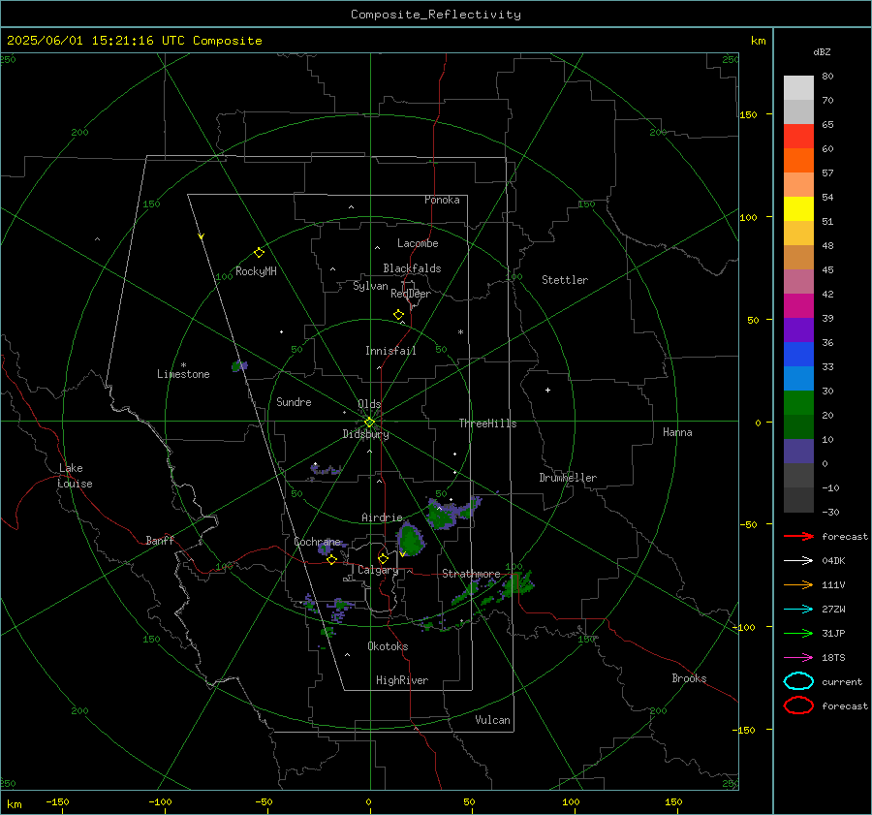
Task: Click the radar center diamond at Olds
Action: [369, 423]
